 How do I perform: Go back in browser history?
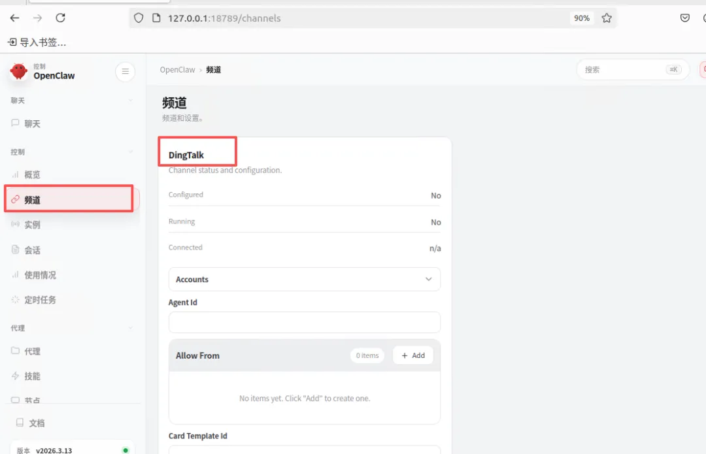click(x=14, y=18)
